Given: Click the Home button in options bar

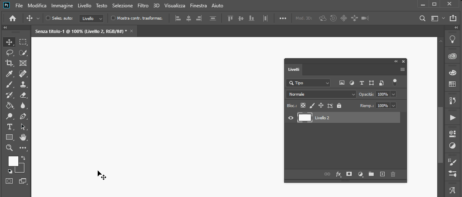Looking at the screenshot, I should click(13, 18).
